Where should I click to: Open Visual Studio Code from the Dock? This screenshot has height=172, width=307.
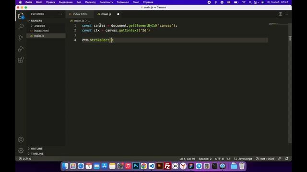pyautogui.click(x=152, y=166)
